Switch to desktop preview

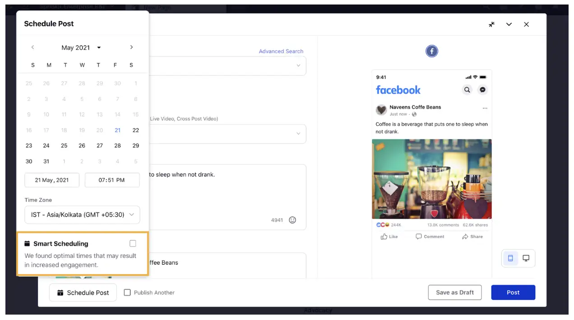526,258
